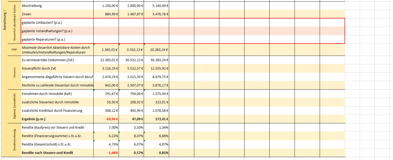Click the empty third-column cell for geplante Reparaturen

(156, 40)
